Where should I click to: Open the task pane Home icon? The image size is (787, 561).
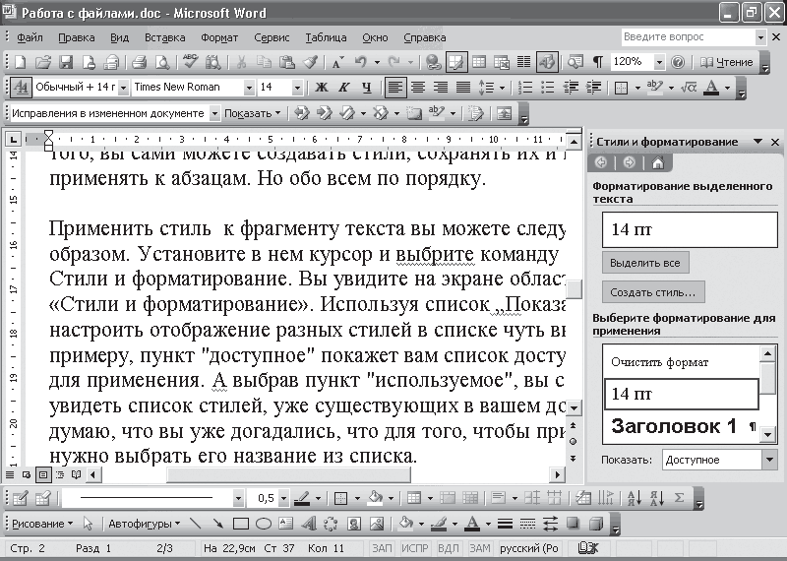pos(657,162)
